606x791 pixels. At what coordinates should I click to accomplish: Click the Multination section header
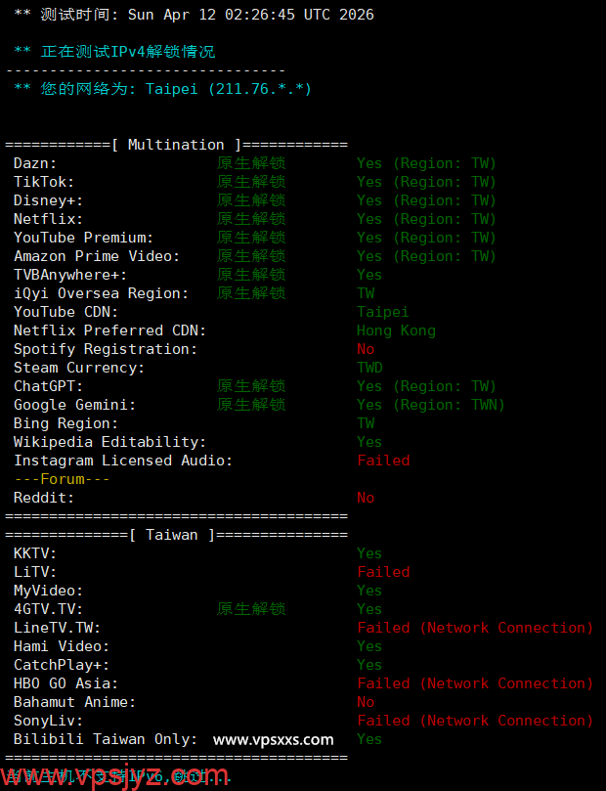(176, 145)
